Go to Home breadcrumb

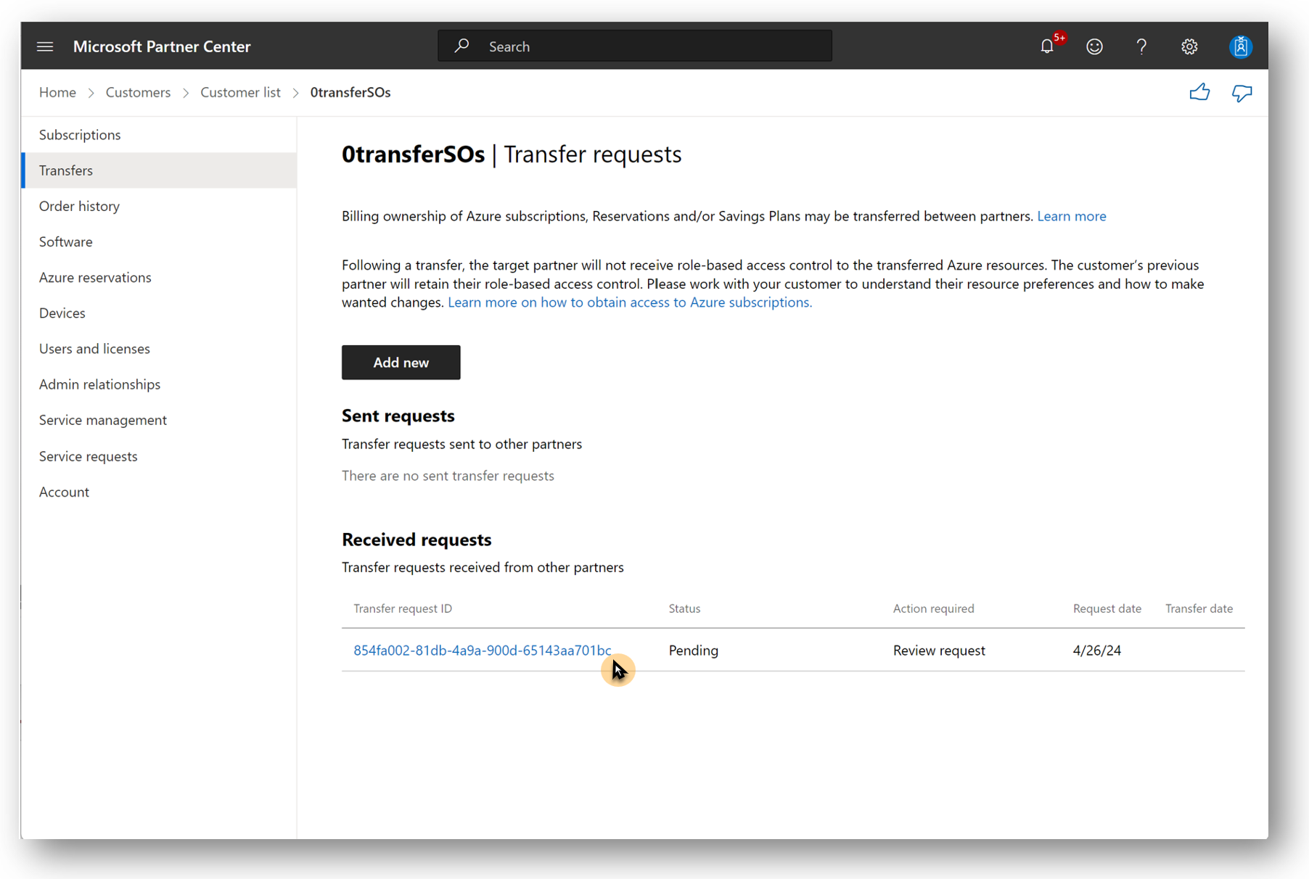(x=57, y=92)
